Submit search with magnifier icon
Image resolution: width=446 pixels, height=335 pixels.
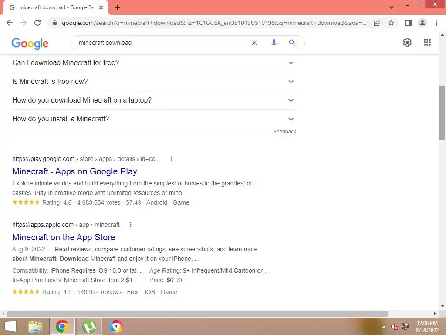tap(292, 43)
